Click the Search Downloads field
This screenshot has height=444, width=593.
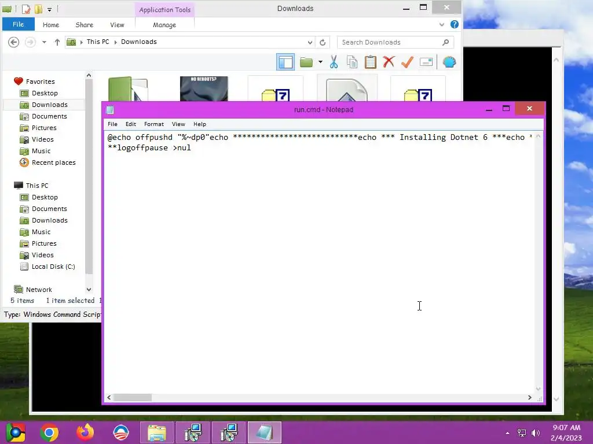(x=396, y=42)
